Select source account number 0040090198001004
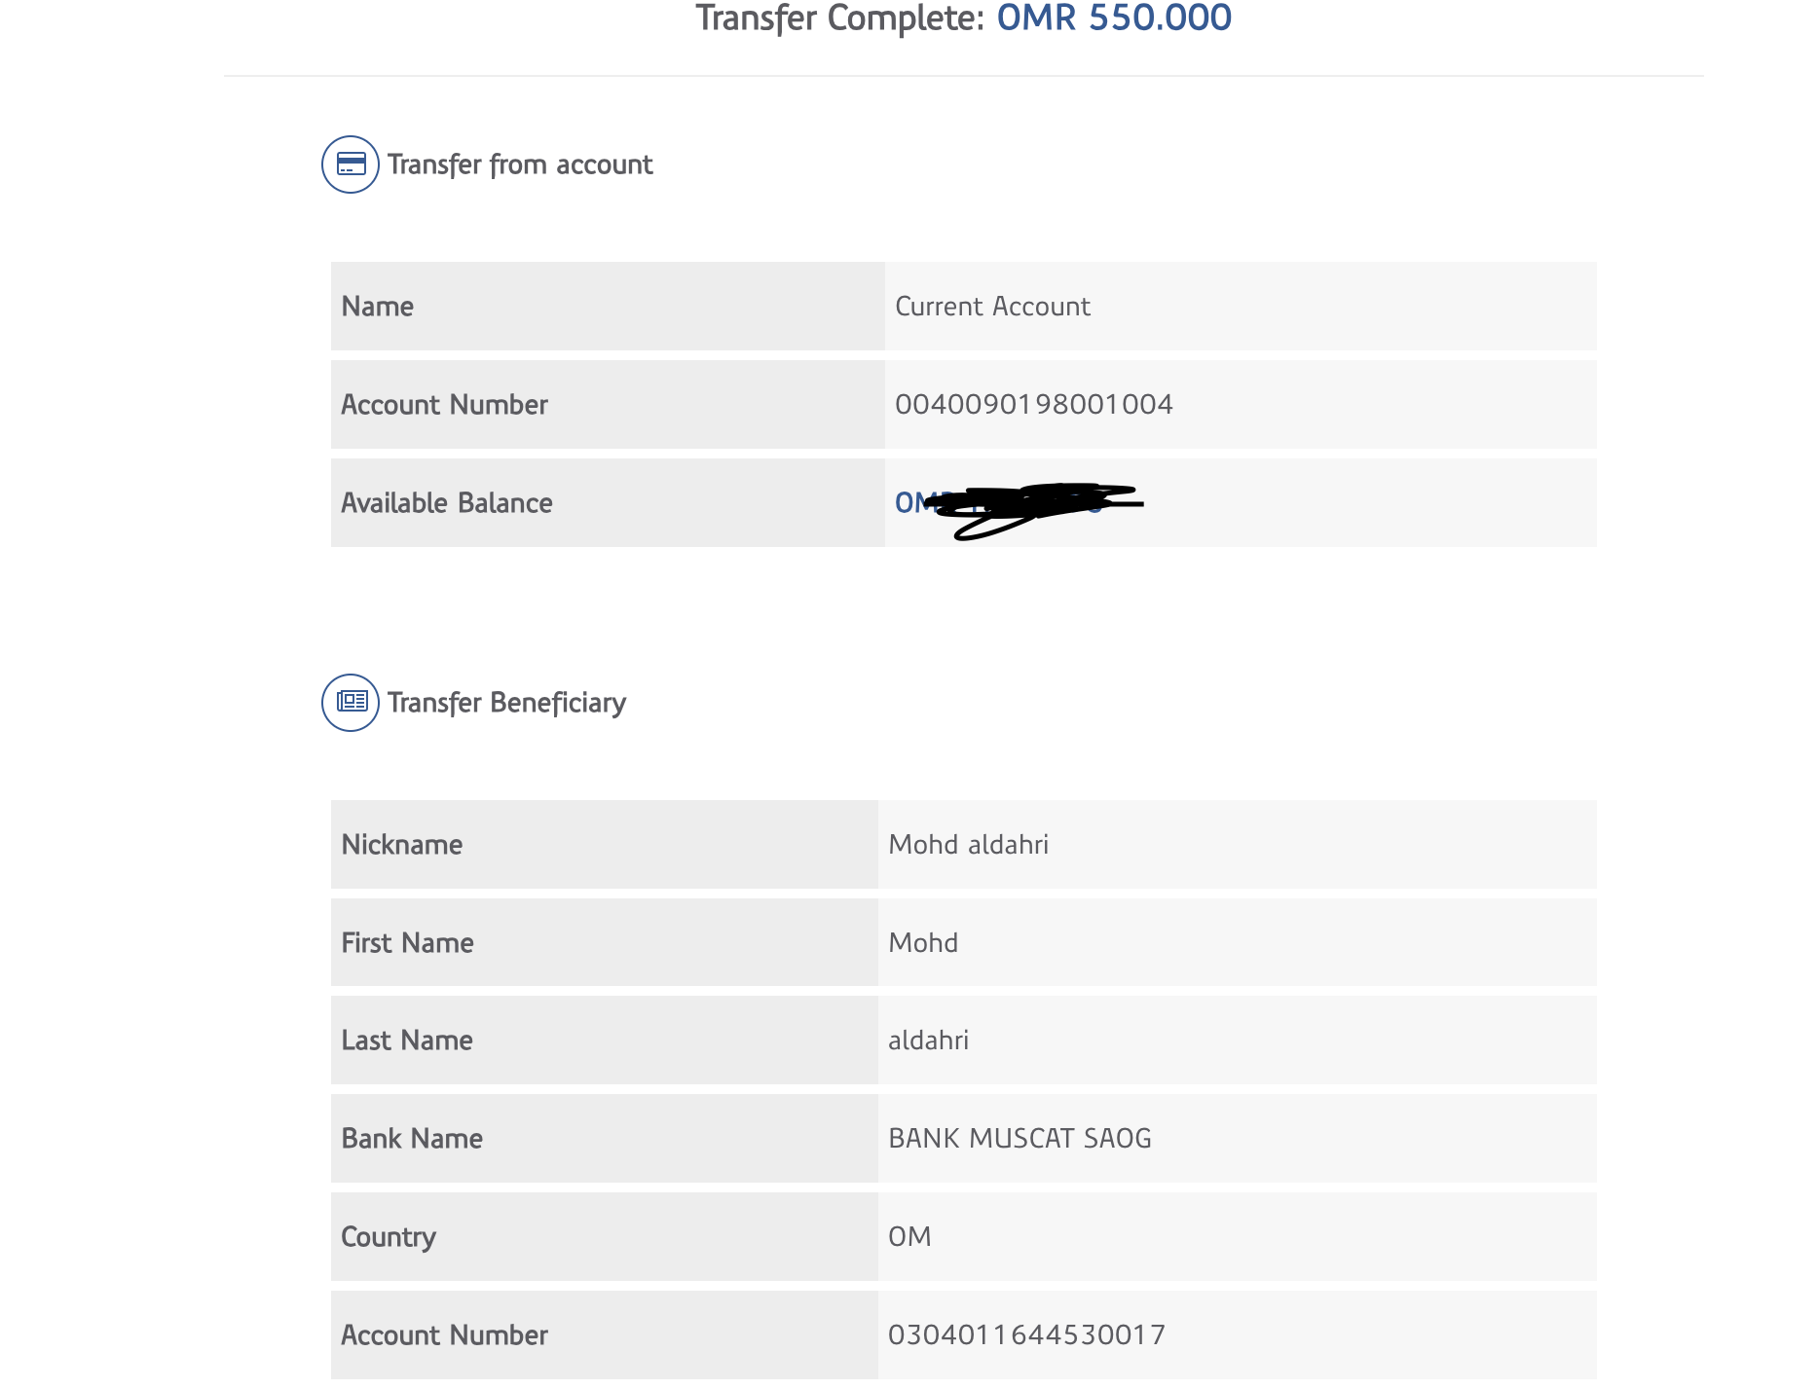The image size is (1817, 1388). [1033, 405]
